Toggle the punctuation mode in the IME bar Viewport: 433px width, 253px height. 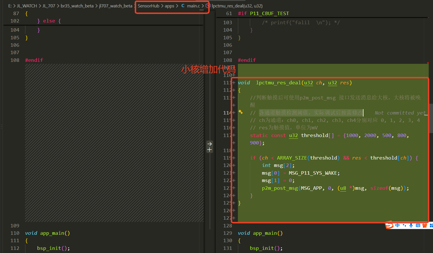(x=404, y=225)
